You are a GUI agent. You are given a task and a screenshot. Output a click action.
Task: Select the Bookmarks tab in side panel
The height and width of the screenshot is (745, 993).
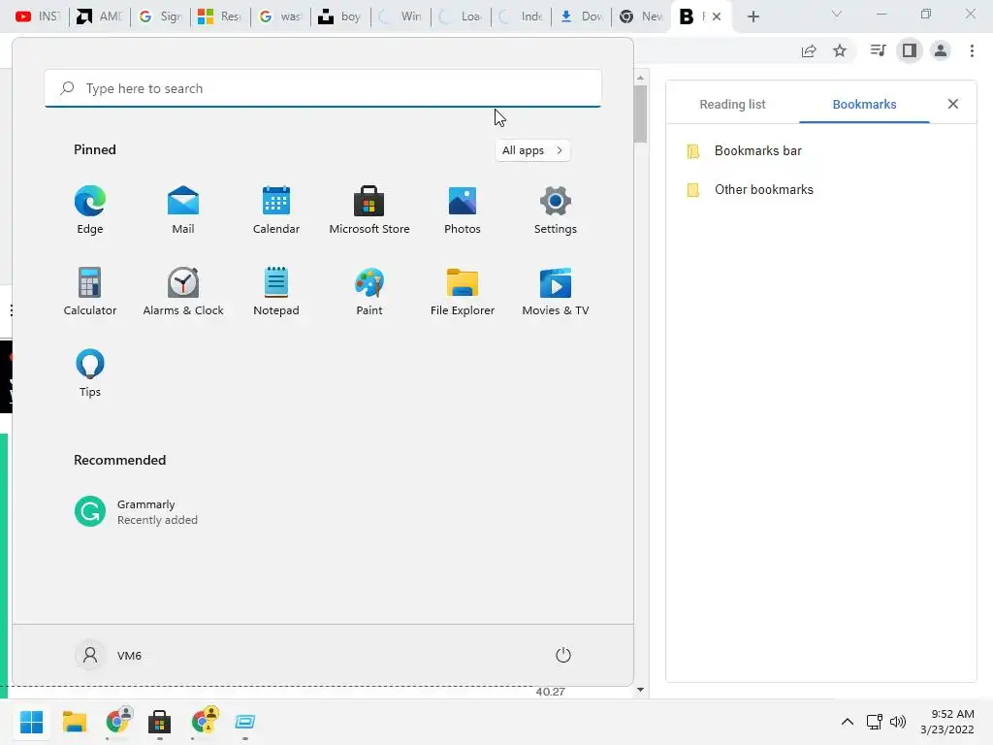(x=864, y=105)
